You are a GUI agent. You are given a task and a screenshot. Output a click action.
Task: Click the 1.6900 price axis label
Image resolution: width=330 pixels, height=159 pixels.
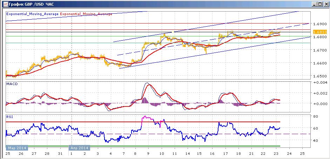coord(320,24)
